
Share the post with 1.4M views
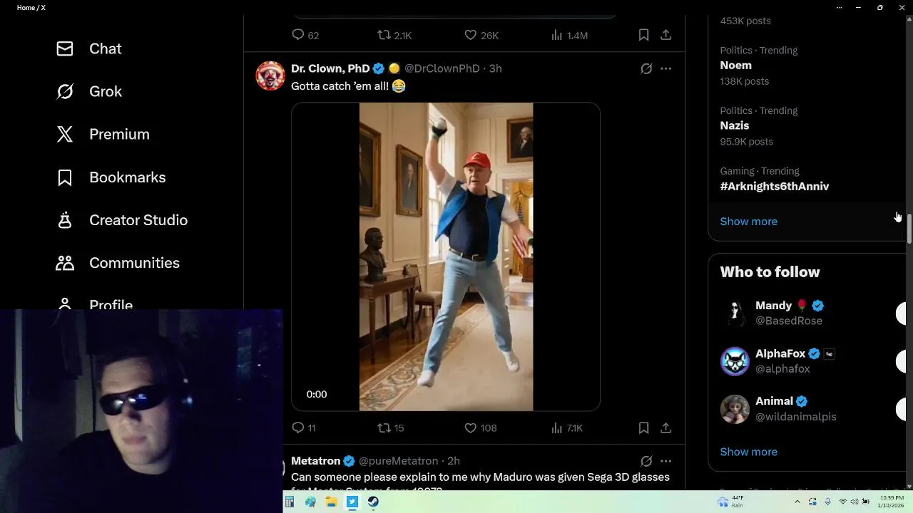665,35
